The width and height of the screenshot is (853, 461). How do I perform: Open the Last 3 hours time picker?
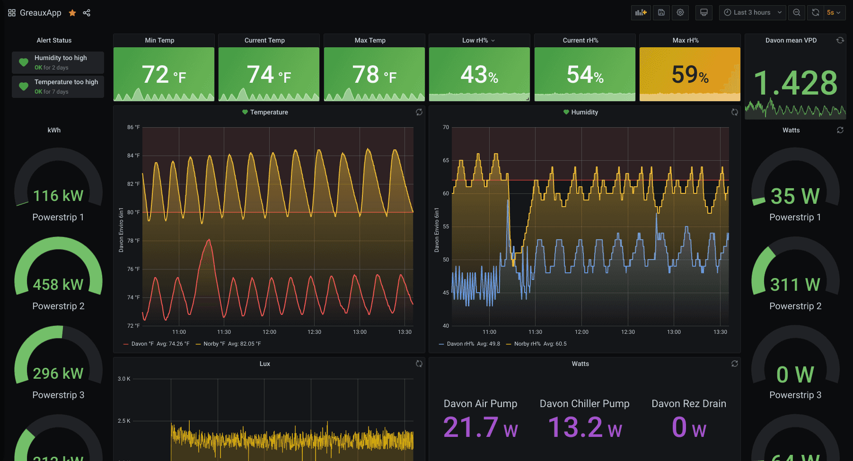[x=752, y=13]
